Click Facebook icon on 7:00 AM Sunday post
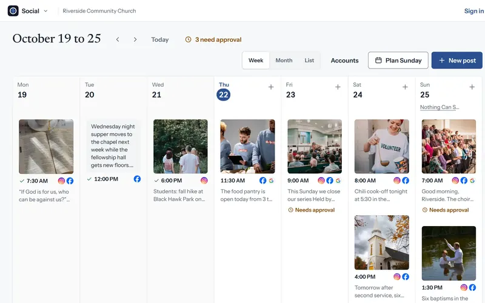The height and width of the screenshot is (303, 485). click(464, 181)
